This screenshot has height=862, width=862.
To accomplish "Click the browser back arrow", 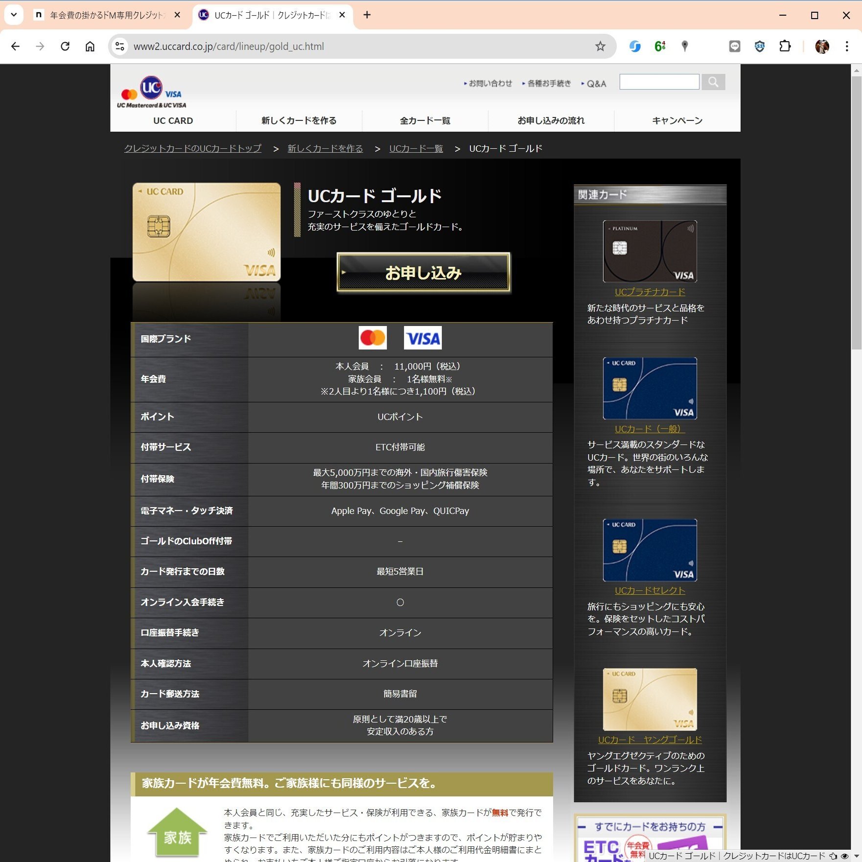I will pyautogui.click(x=16, y=47).
